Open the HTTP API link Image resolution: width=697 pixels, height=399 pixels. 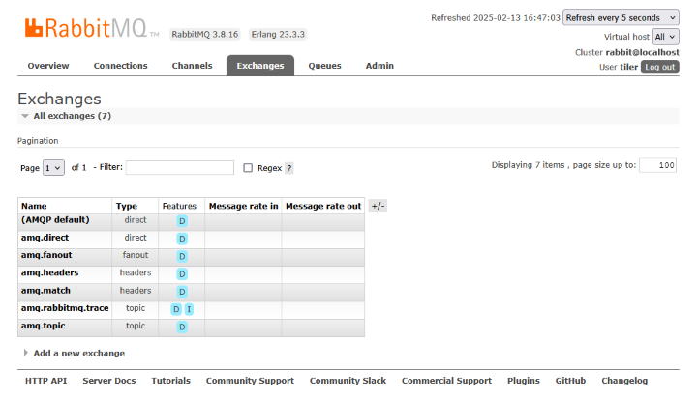45,381
